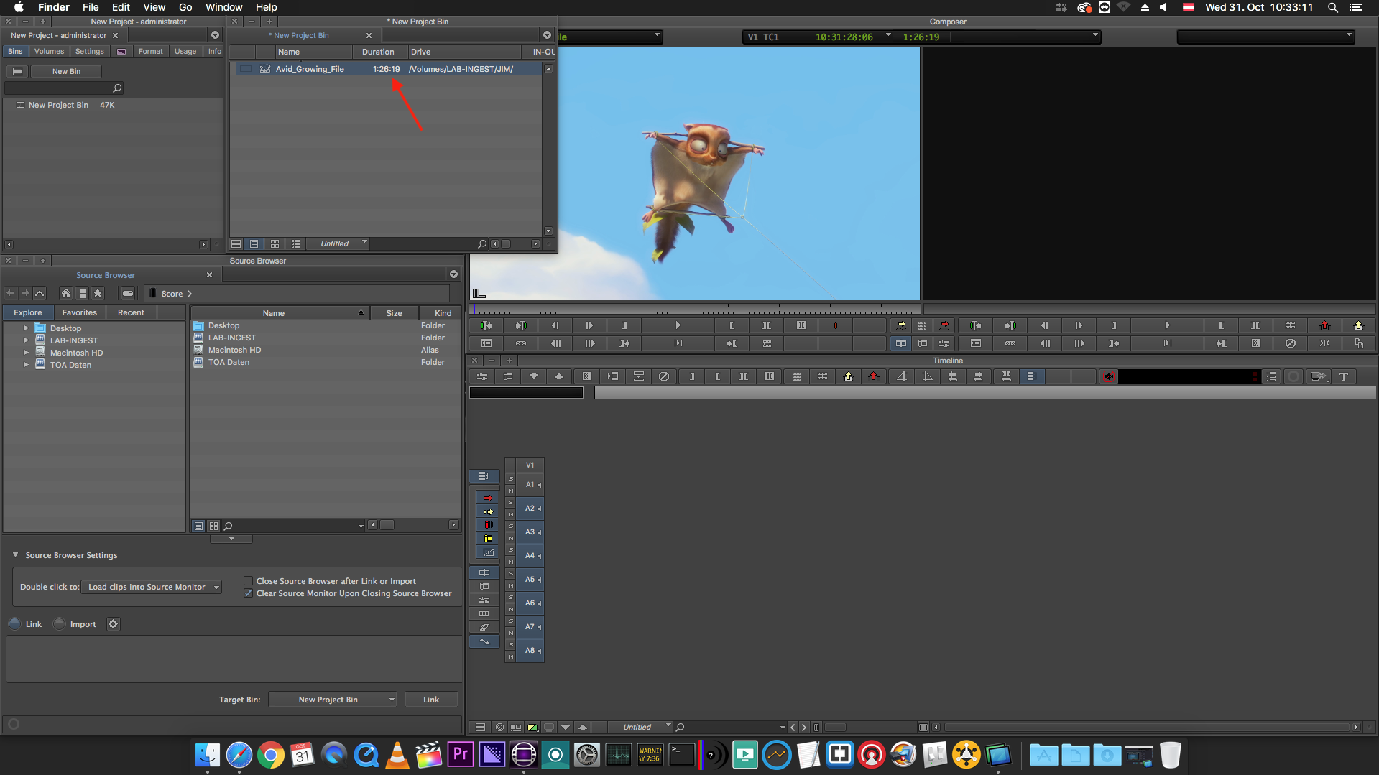
Task: Click the Source Browser horizontal scroll thumb
Action: 387,525
